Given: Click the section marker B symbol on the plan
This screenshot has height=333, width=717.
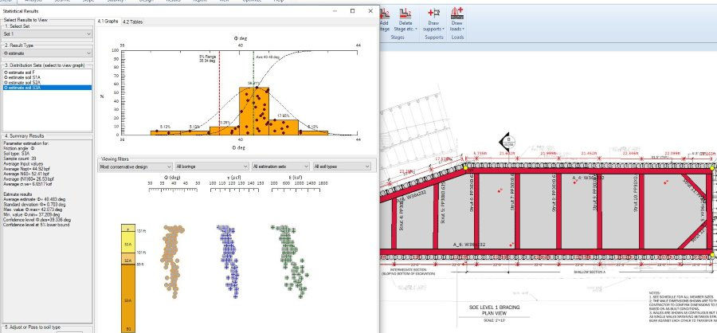Looking at the screenshot, I should [x=507, y=140].
